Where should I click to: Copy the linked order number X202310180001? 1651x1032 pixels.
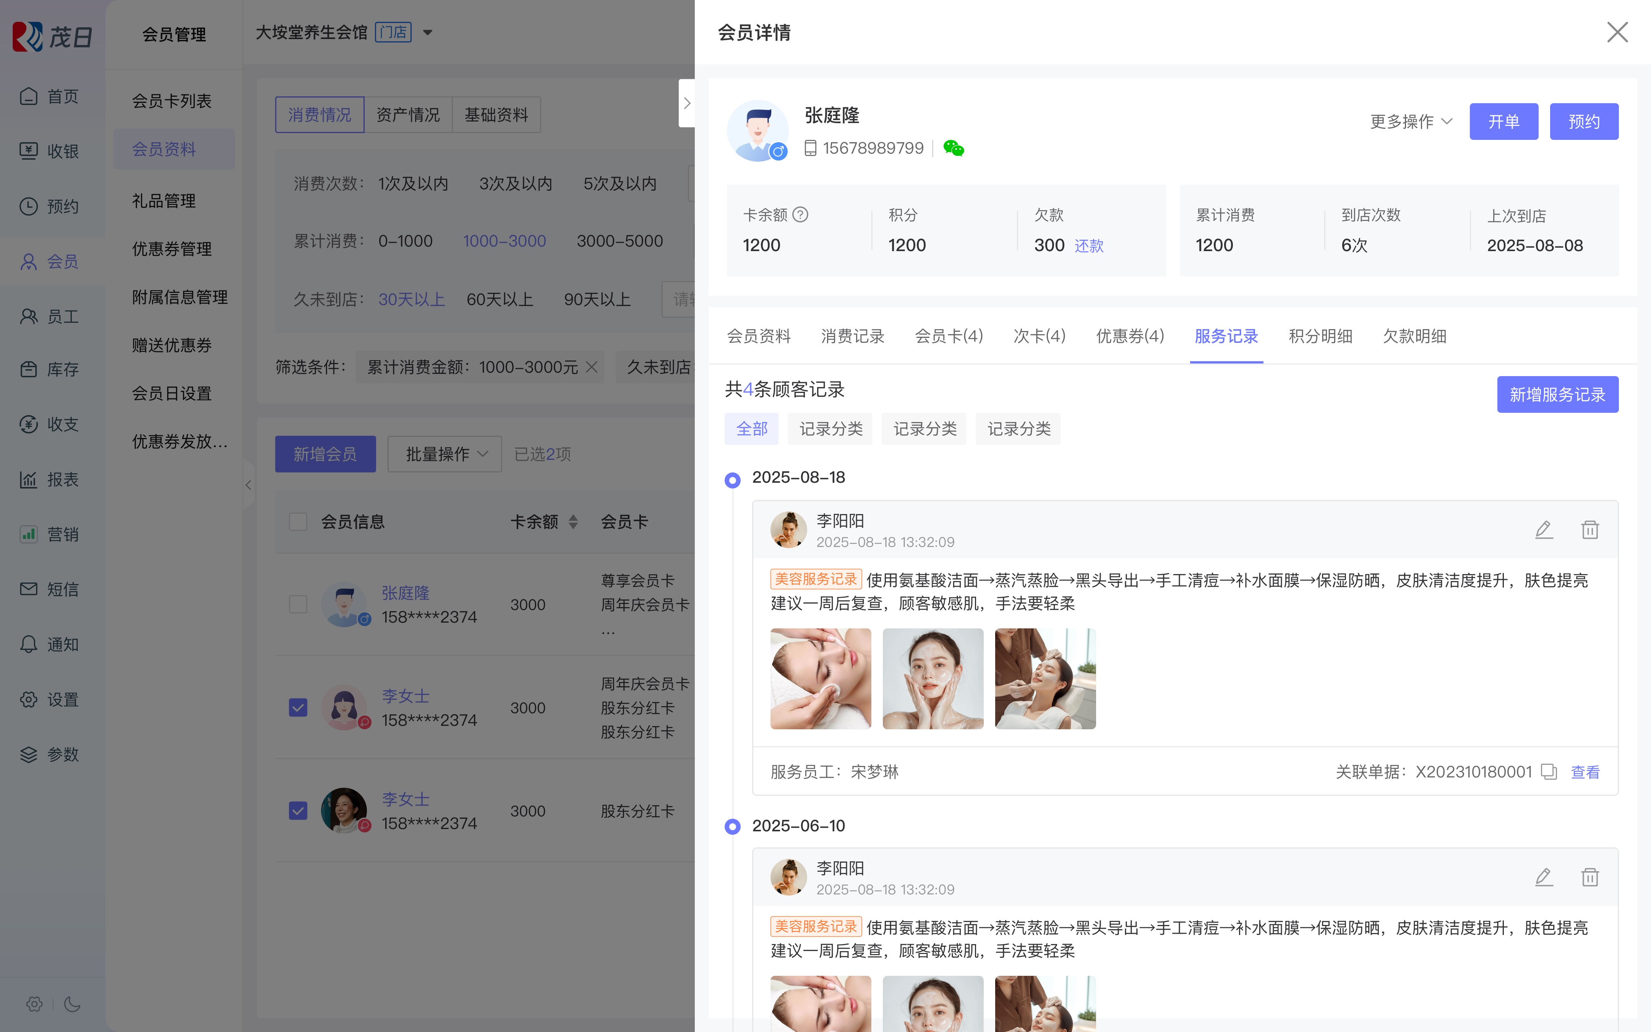(x=1549, y=772)
